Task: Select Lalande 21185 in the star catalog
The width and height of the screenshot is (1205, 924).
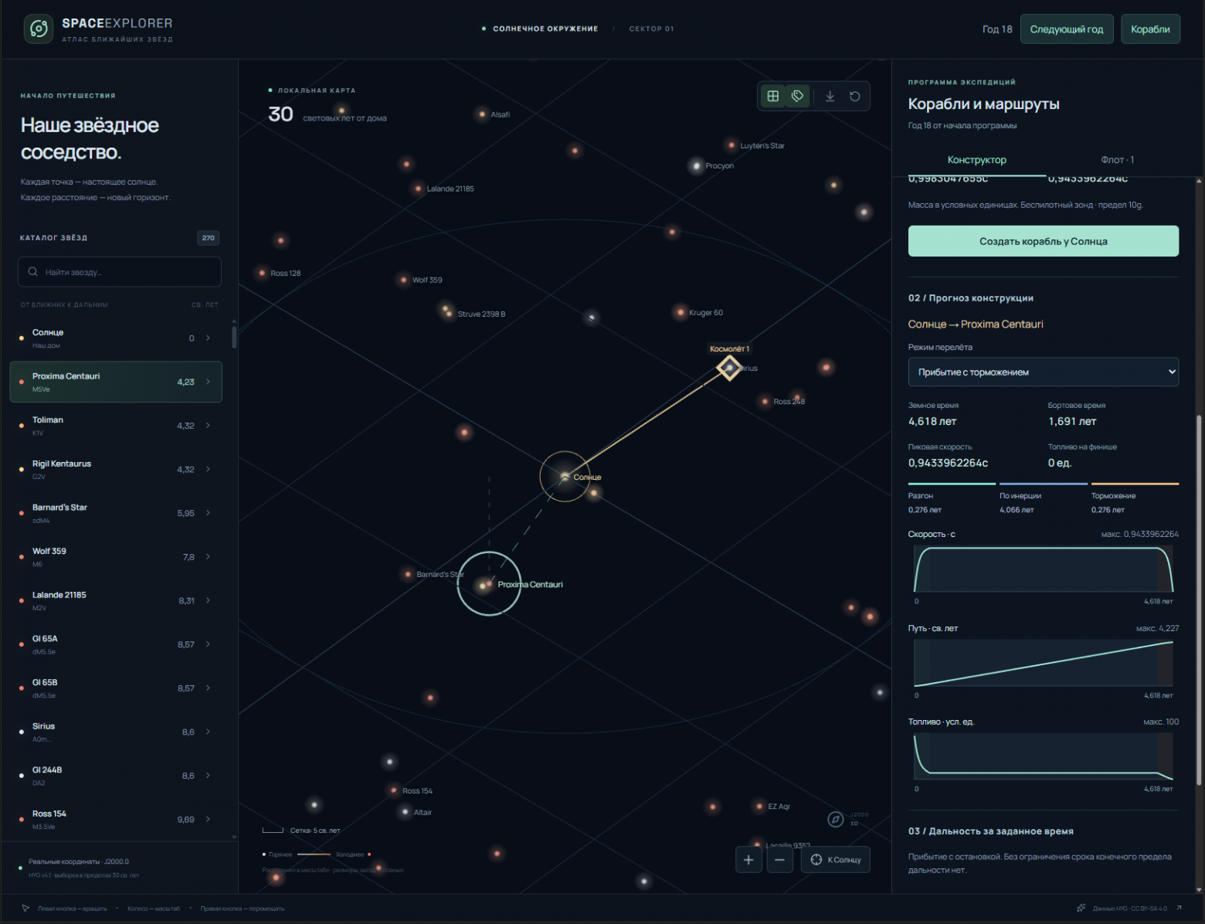Action: point(116,600)
